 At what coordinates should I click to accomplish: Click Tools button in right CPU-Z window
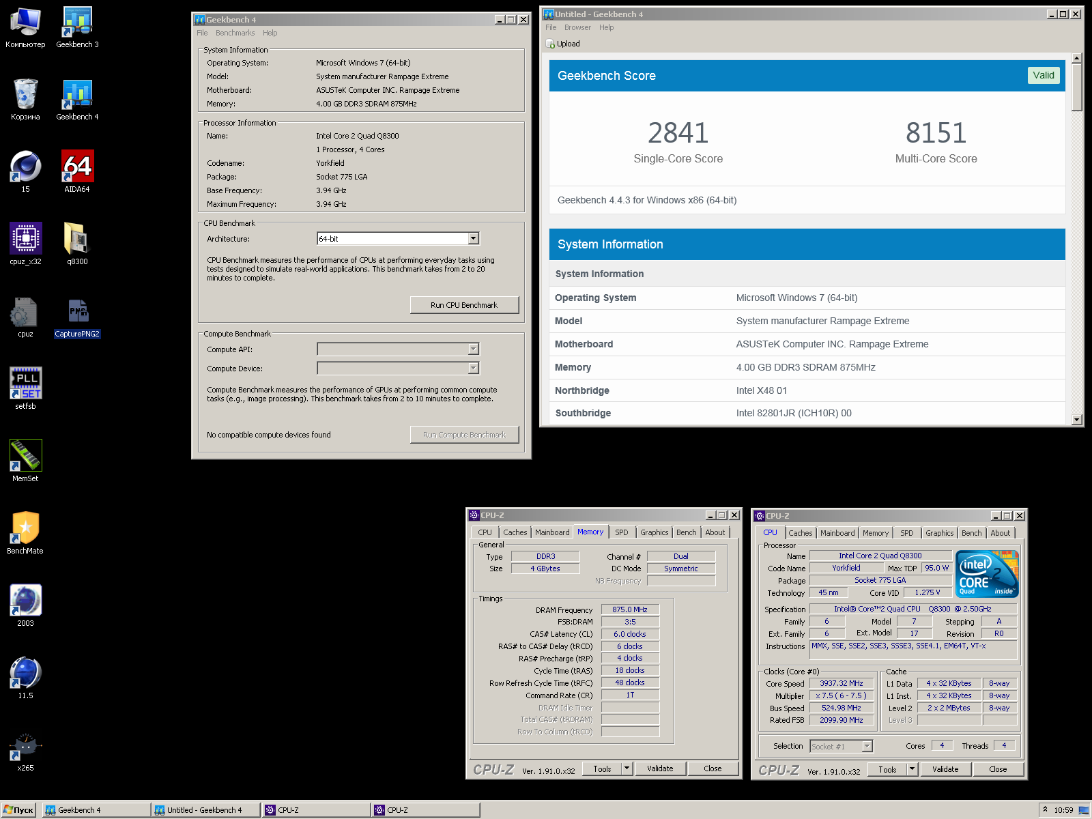(887, 769)
